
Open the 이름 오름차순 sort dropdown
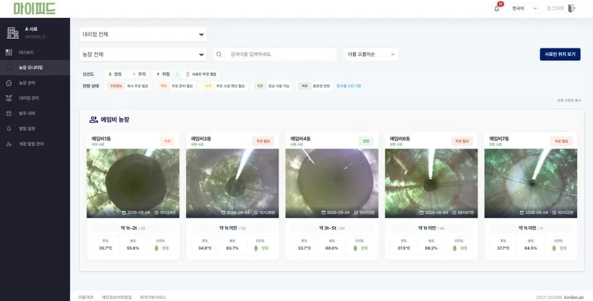[x=371, y=55]
